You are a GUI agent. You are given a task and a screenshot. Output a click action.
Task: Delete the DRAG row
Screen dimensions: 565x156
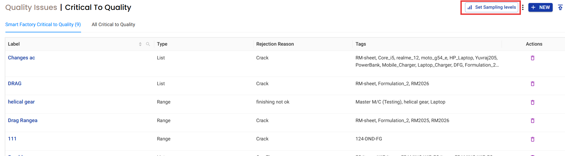tap(532, 84)
